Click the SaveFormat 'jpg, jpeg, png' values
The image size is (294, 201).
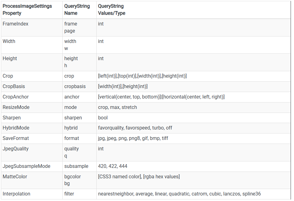click(133, 138)
